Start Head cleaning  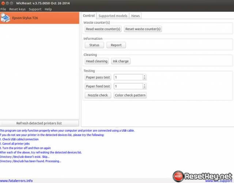point(97,61)
